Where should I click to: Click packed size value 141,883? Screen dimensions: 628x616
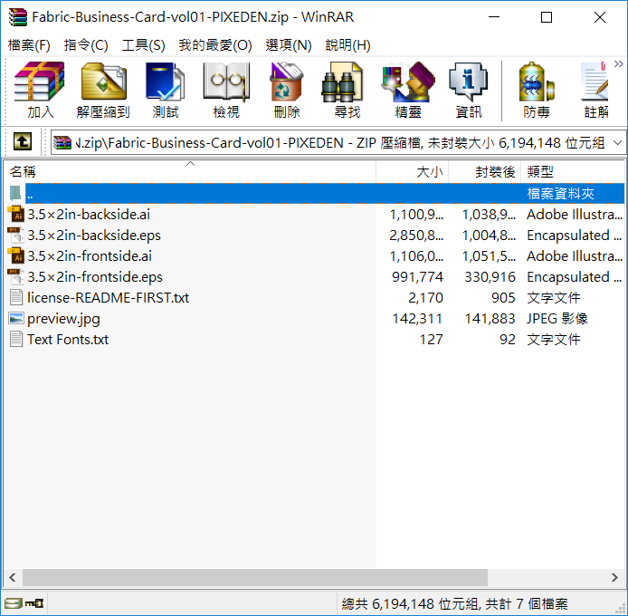(x=490, y=319)
